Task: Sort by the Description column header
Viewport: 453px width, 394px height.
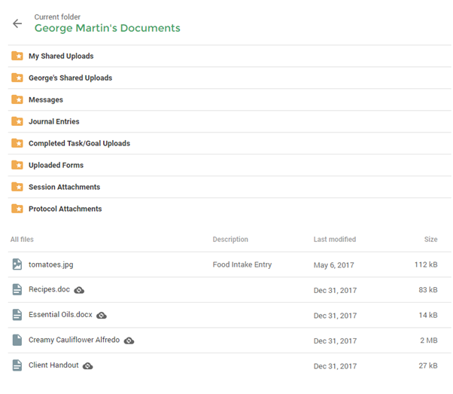Action: [230, 240]
